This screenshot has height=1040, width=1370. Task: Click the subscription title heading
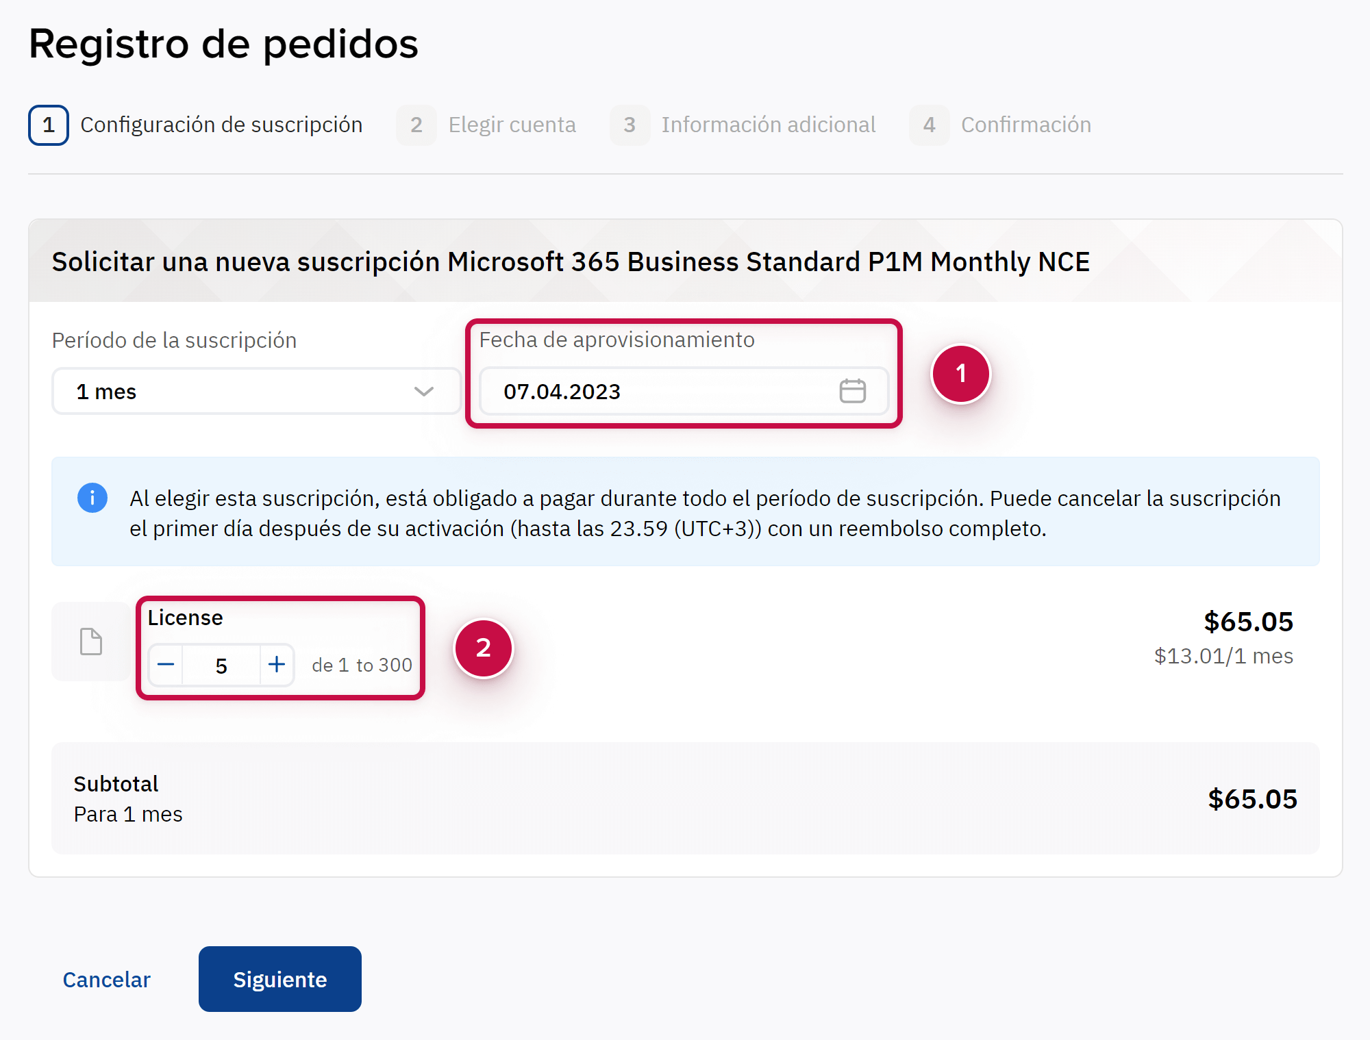click(x=571, y=262)
